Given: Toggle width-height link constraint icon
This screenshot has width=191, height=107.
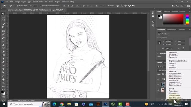Looking at the screenshot, I should click(159, 43).
